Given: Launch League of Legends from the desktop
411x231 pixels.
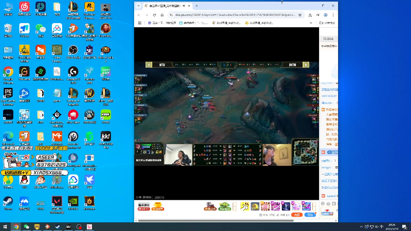Looking at the screenshot, I should (73, 97).
